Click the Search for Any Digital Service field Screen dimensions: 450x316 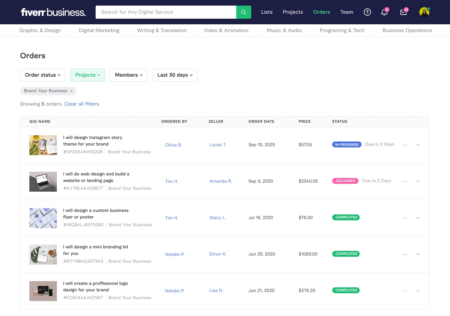166,12
